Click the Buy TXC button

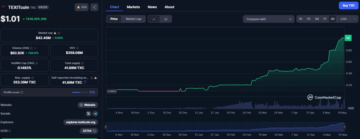pyautogui.click(x=349, y=5)
